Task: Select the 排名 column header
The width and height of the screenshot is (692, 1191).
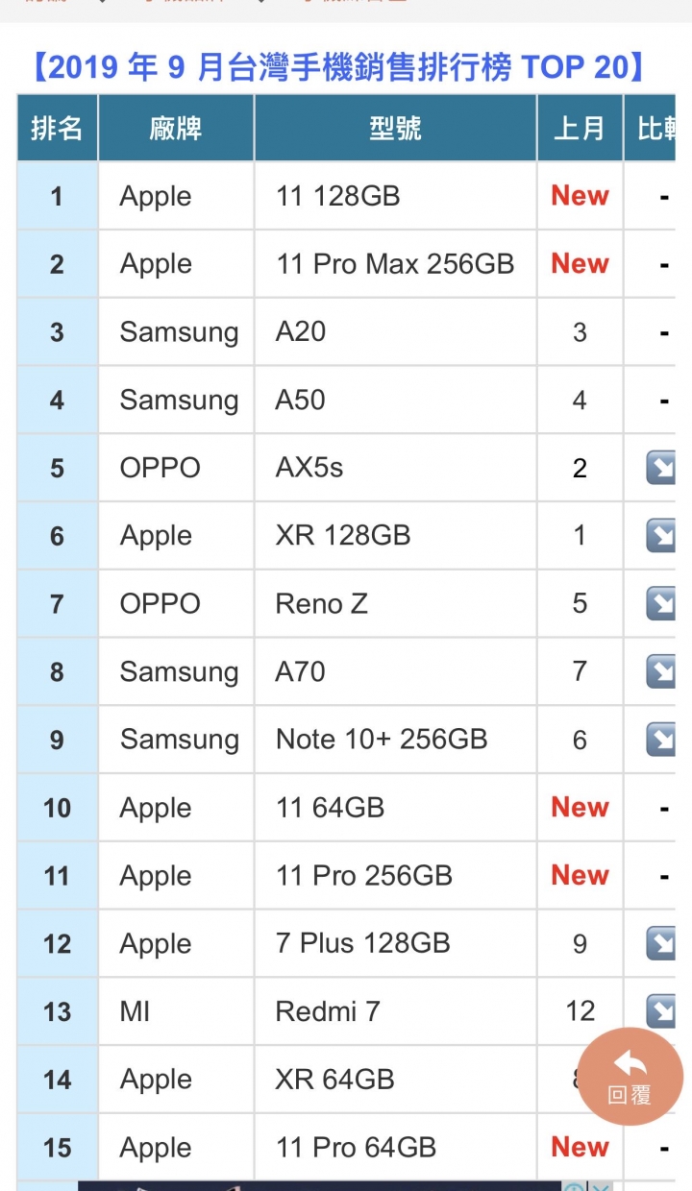Action: [57, 128]
